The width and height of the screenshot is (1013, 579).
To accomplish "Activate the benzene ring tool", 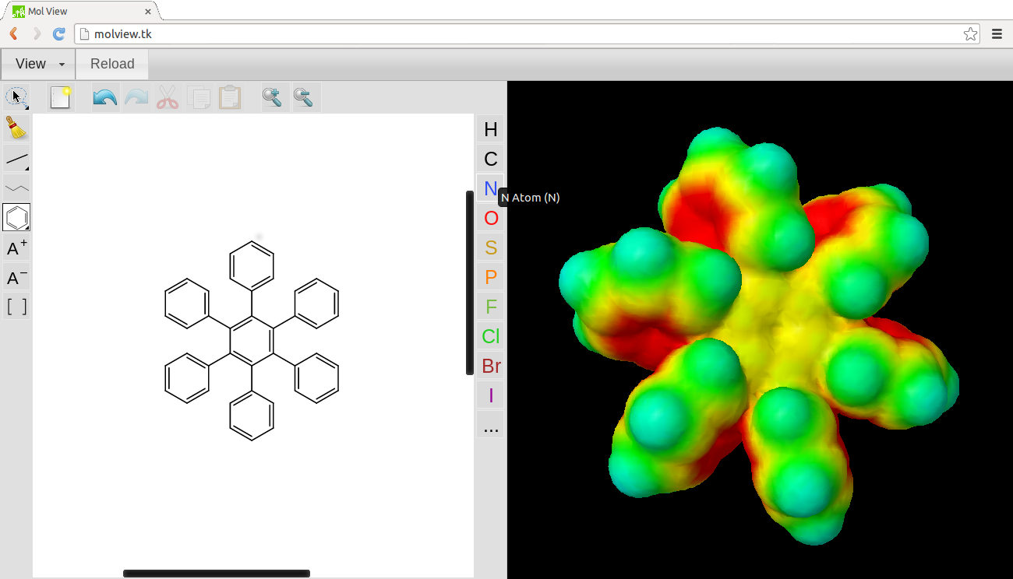I will point(16,217).
